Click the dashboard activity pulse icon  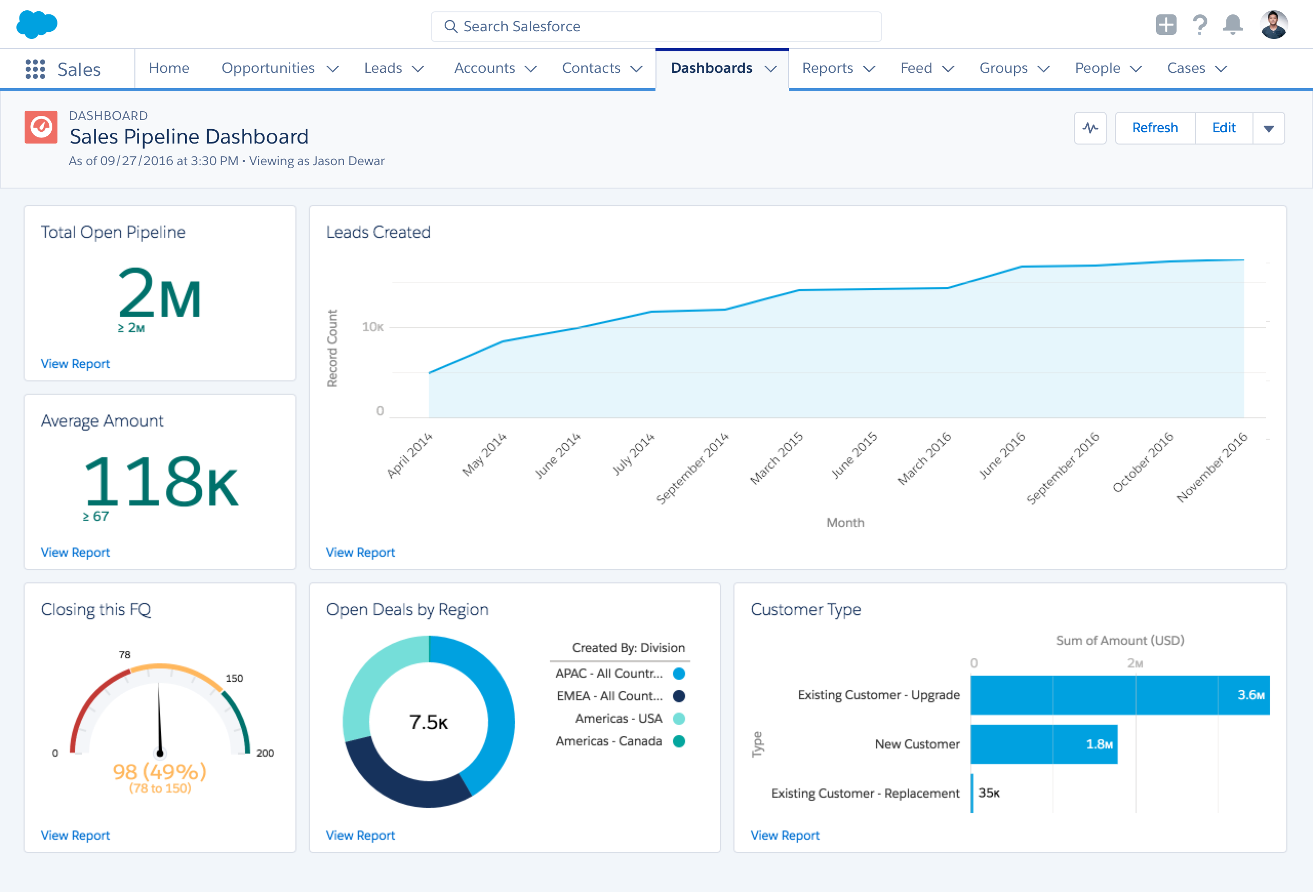pyautogui.click(x=1090, y=128)
